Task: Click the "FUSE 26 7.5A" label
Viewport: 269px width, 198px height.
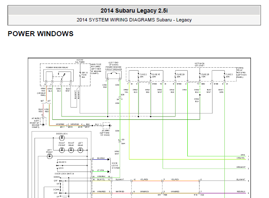Action: [205, 76]
